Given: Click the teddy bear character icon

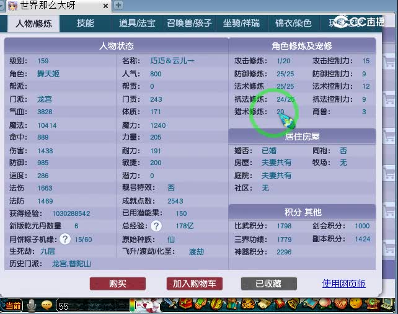Looking at the screenshot, I should pos(232,304).
